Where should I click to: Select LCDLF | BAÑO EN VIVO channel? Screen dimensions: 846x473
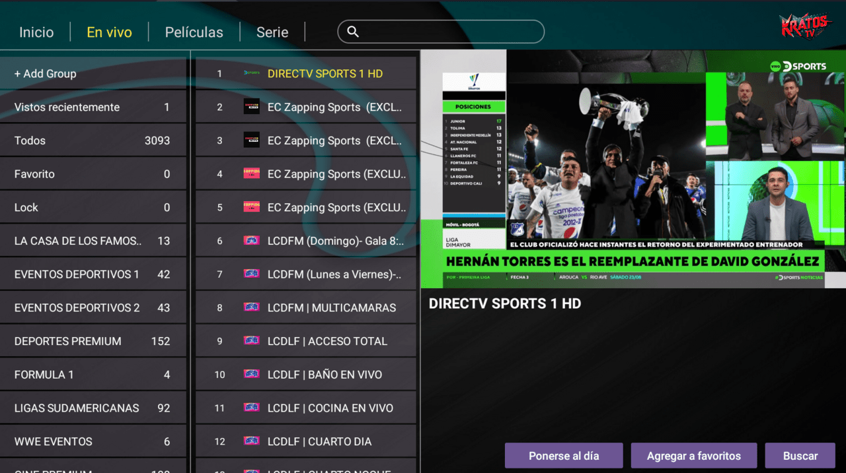tap(306, 374)
